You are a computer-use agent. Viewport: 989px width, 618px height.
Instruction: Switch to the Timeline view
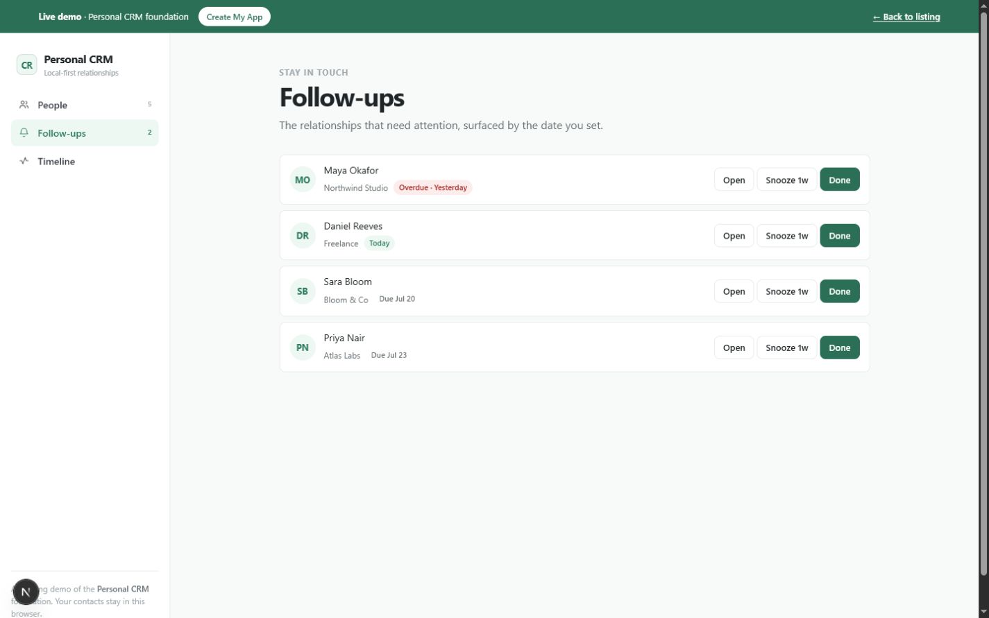(85, 161)
